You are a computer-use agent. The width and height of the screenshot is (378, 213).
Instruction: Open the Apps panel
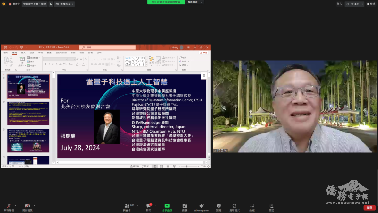(x=234, y=207)
